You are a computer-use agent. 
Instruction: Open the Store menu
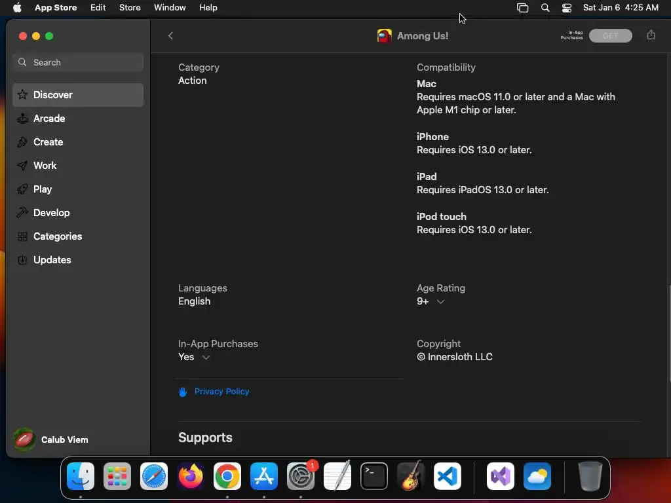coord(130,7)
